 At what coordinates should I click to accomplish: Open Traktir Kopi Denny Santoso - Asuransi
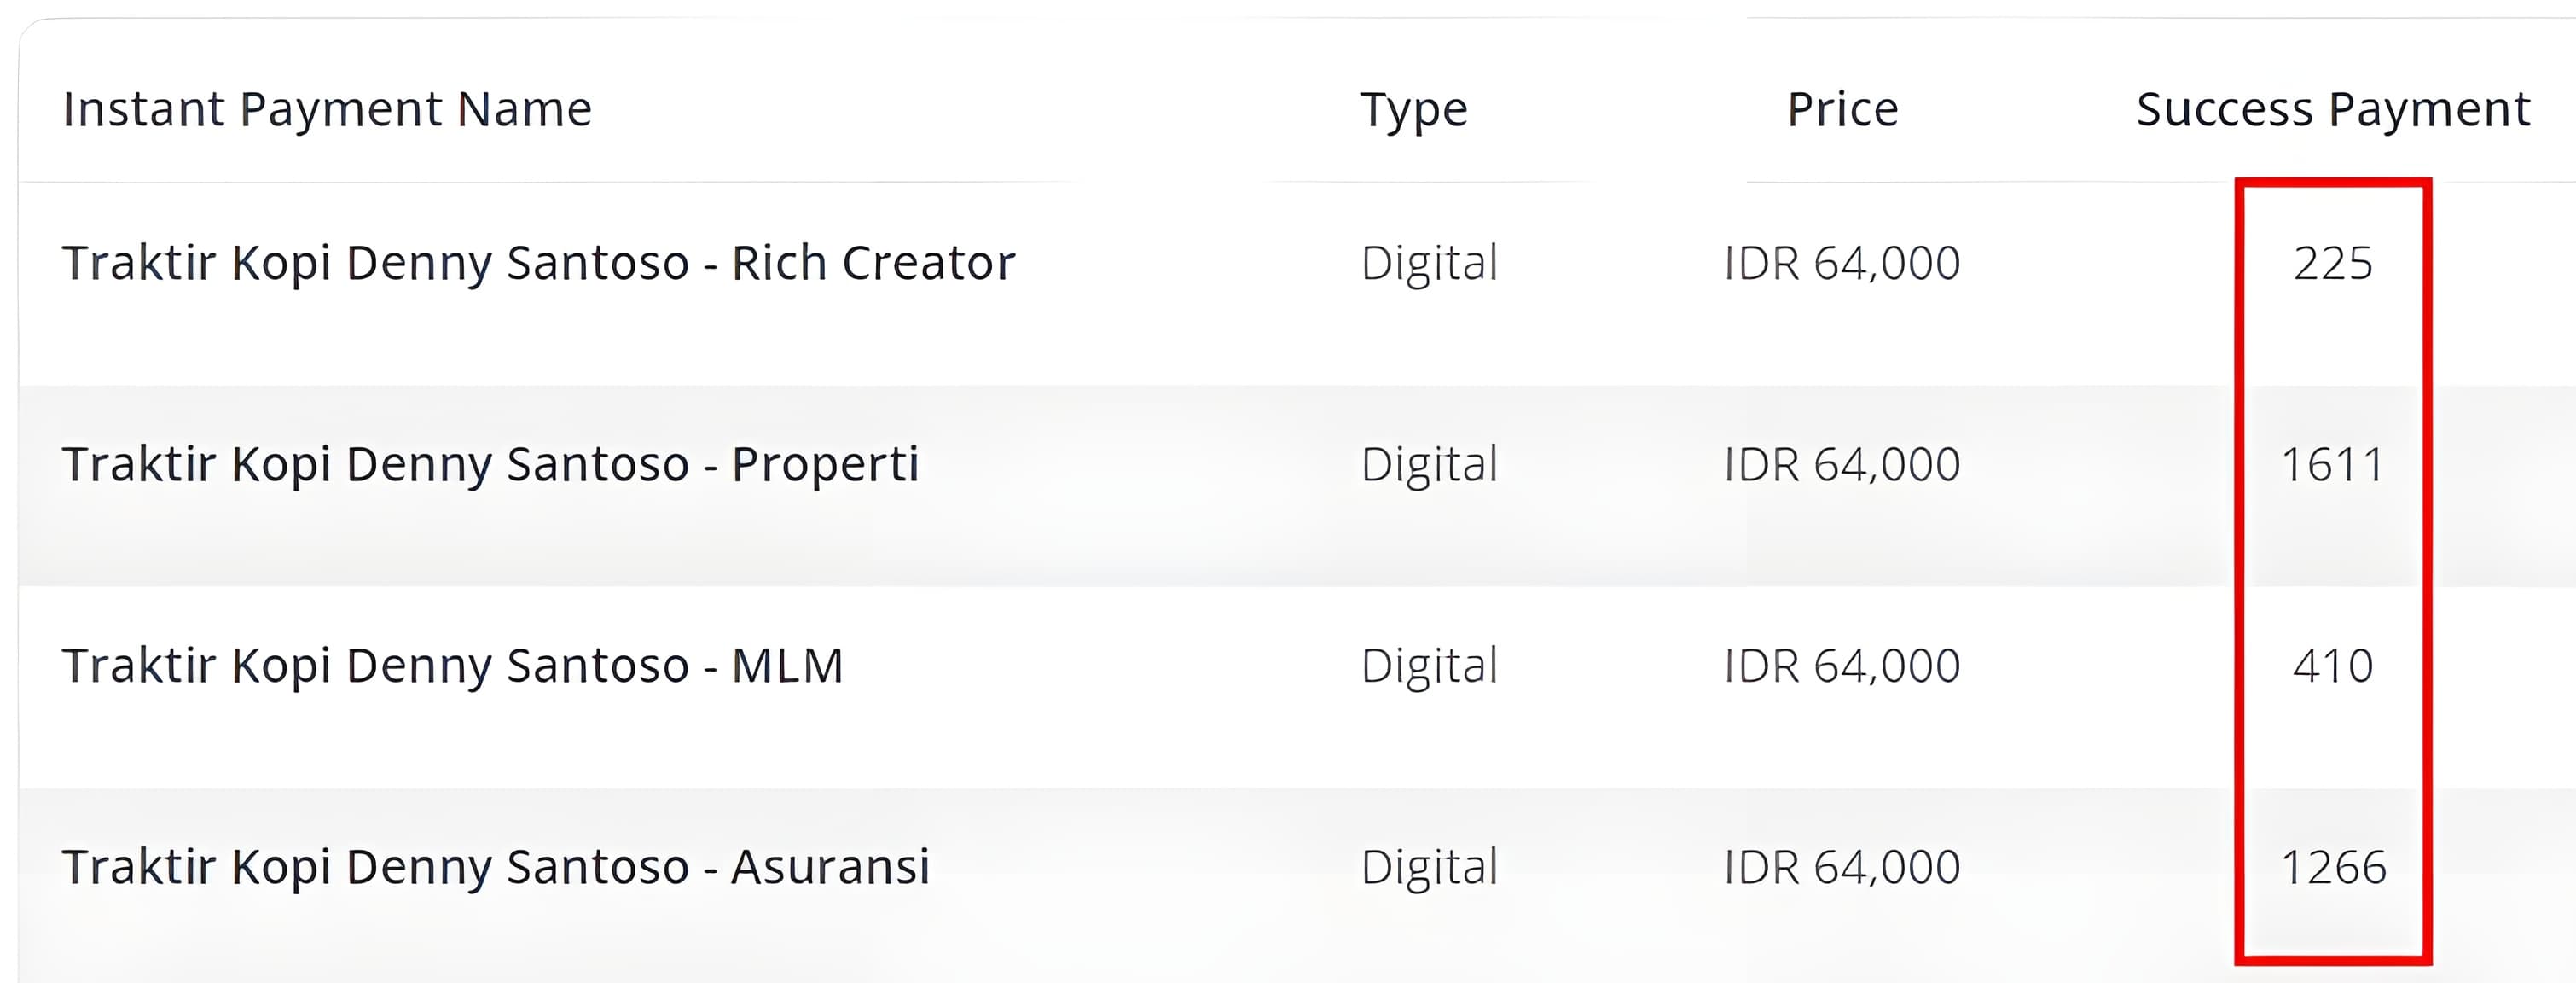coord(496,867)
